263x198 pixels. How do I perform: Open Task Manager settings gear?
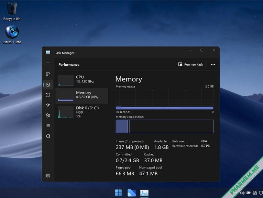coord(48,176)
